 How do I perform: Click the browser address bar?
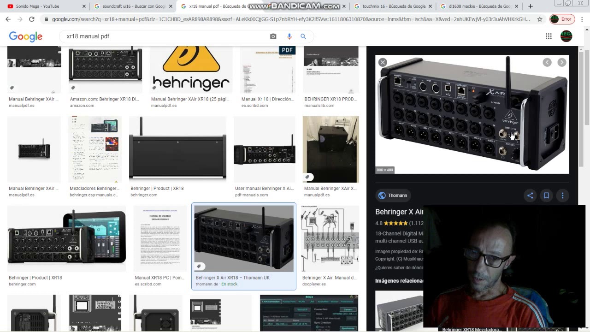click(x=290, y=19)
